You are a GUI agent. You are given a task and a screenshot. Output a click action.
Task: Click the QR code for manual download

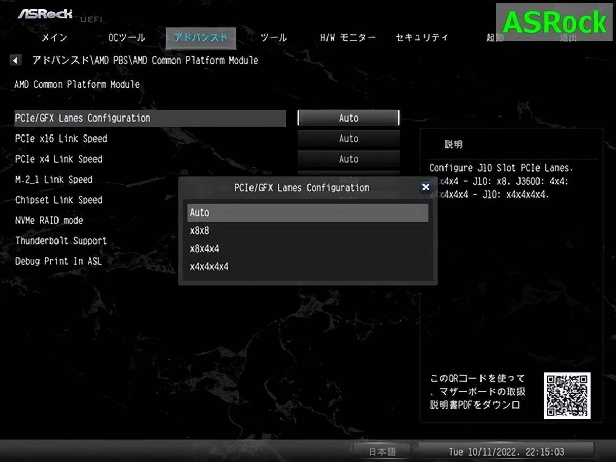point(567,395)
